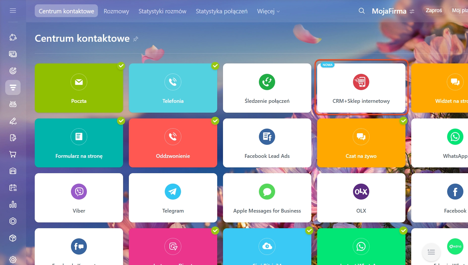Image resolution: width=468 pixels, height=265 pixels.
Task: Select the red Oddzwonienie tile
Action: [173, 143]
